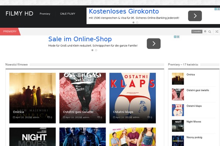Click Ostatni gasi światło card title
Image resolution: width=220 pixels, height=146 pixels.
point(78,112)
